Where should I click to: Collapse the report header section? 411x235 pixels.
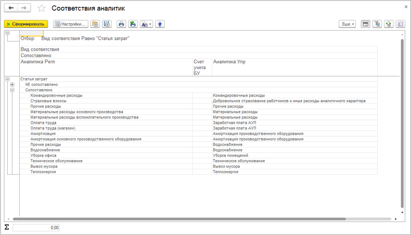point(7,33)
